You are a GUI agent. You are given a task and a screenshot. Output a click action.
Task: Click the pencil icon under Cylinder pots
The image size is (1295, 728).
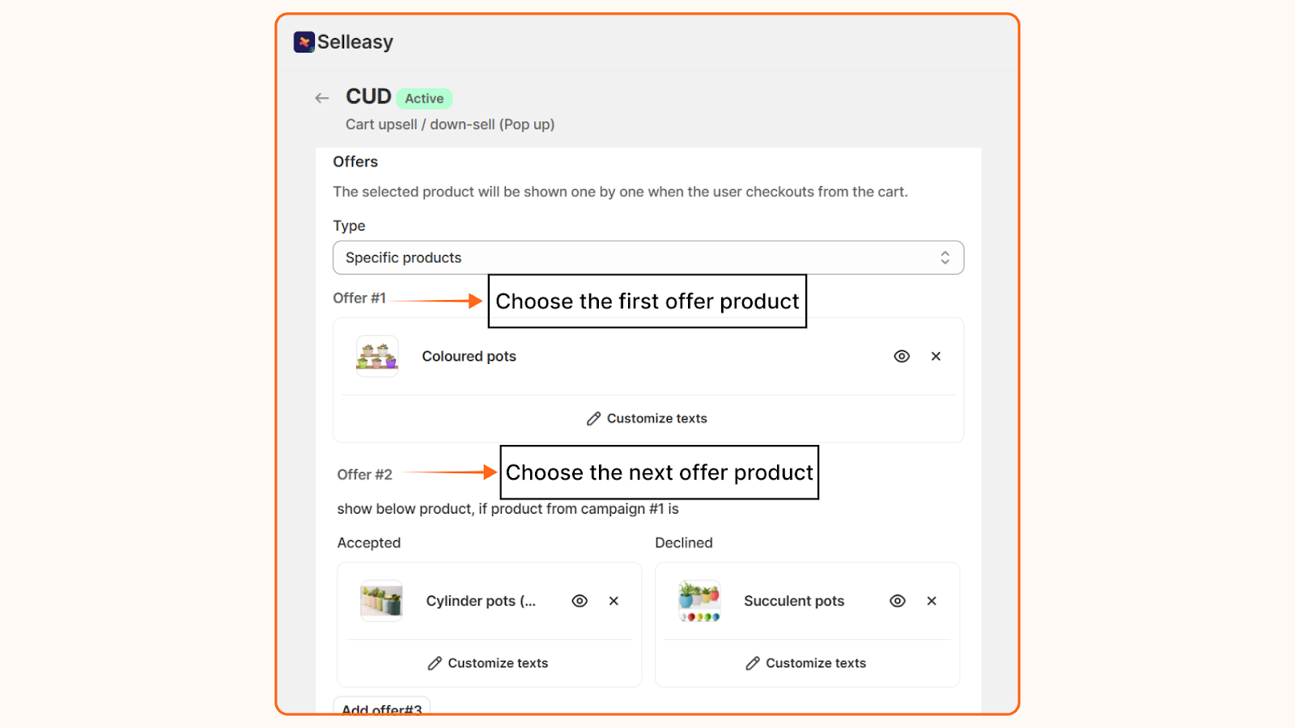point(434,662)
